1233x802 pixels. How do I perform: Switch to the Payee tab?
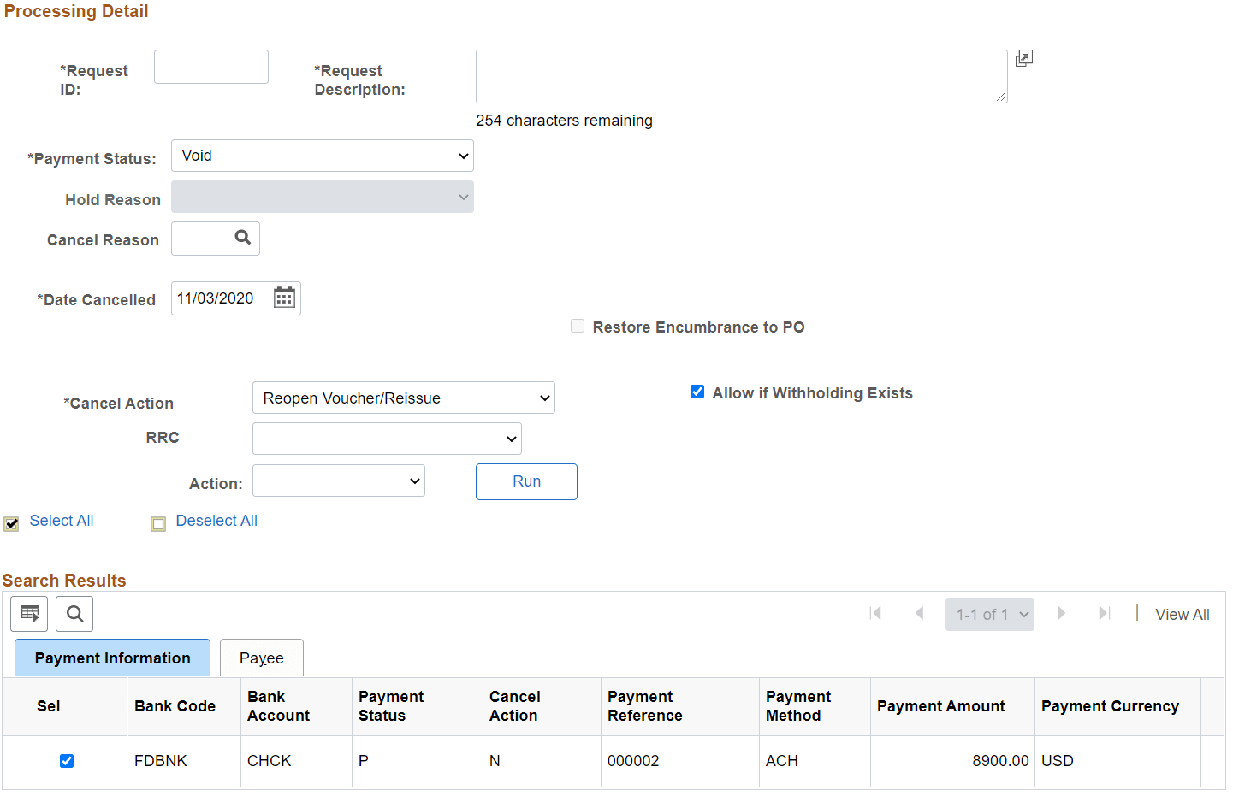[x=261, y=658]
